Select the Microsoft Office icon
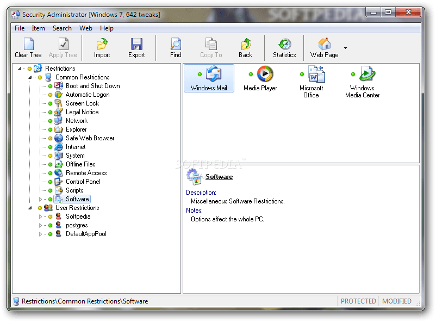The height and width of the screenshot is (322, 436). click(316, 74)
